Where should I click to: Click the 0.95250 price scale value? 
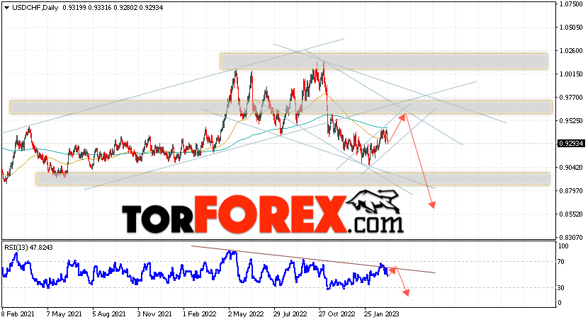571,120
